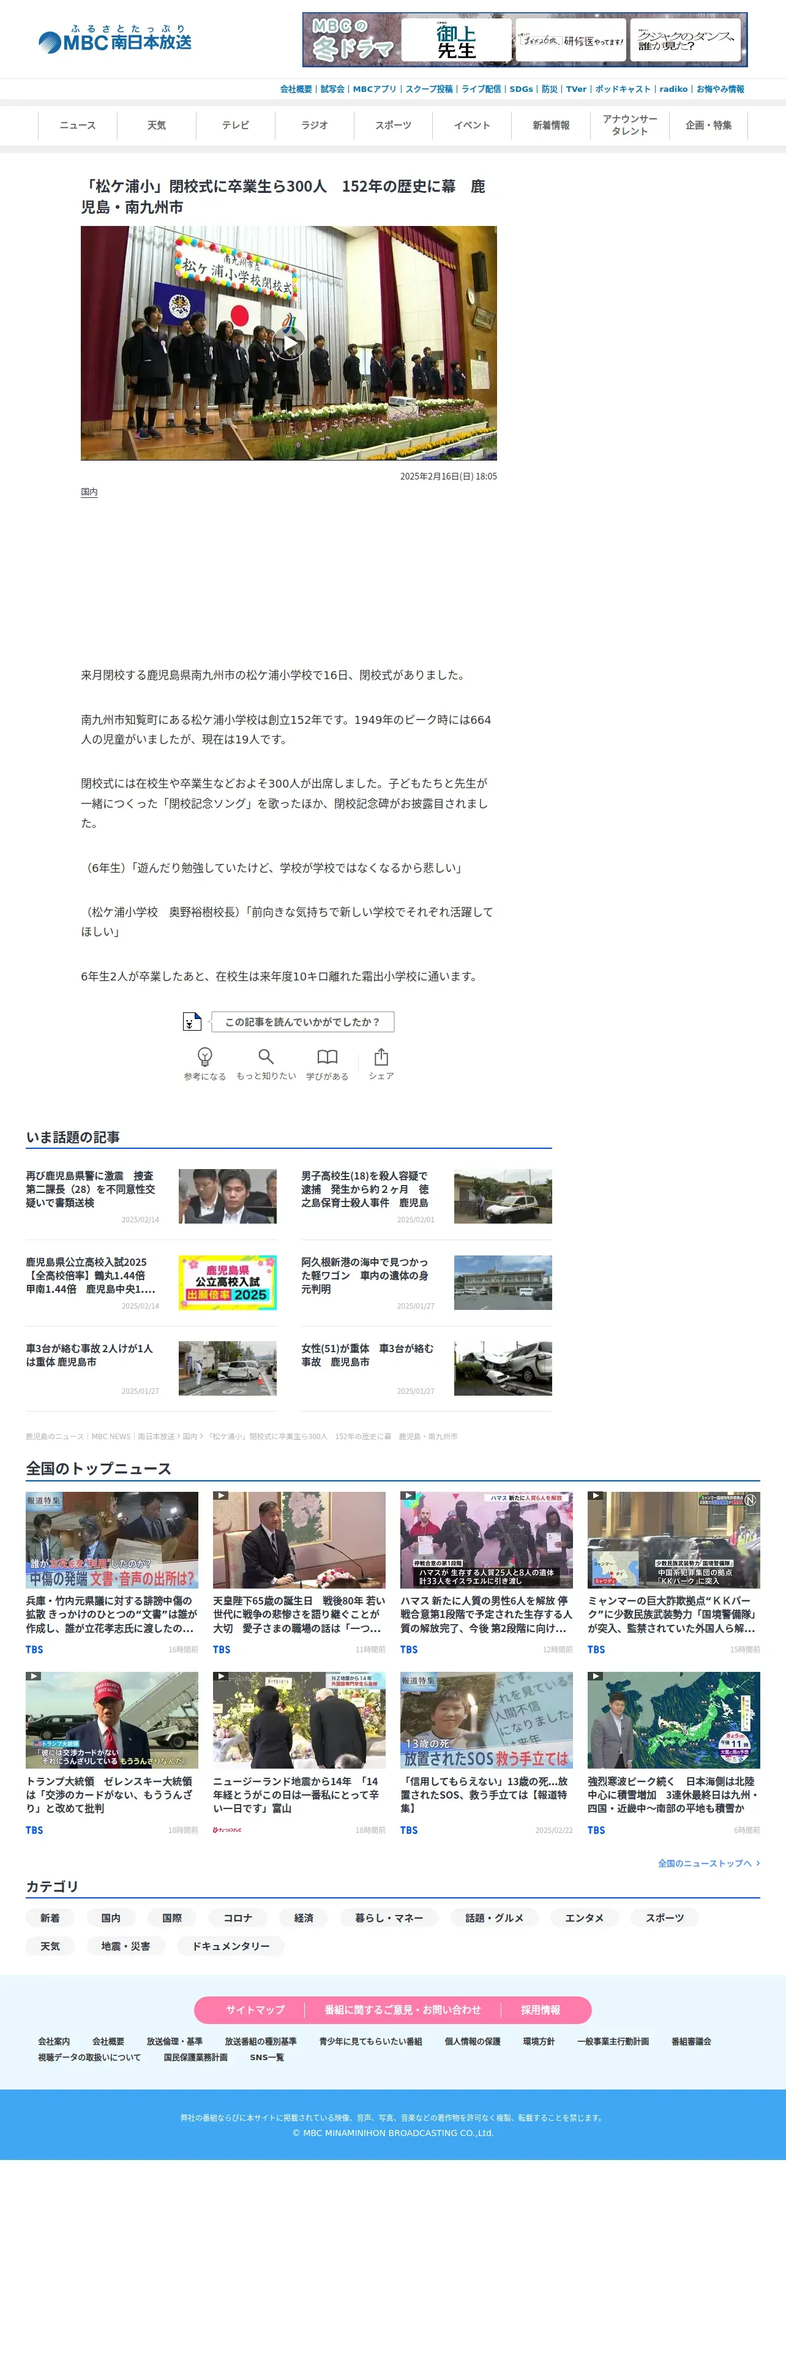The width and height of the screenshot is (786, 2359).
Task: Select the 話題・グルメ category pill
Action: coord(494,1917)
